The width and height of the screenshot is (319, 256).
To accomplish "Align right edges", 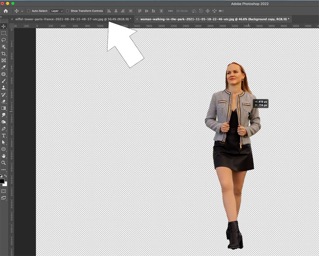I will (123, 11).
